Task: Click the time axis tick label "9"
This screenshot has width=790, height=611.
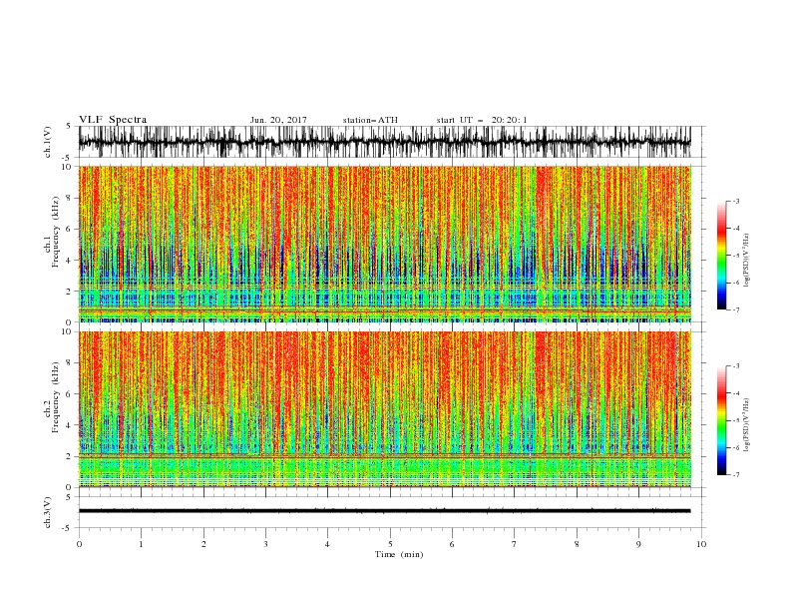Action: coord(638,544)
